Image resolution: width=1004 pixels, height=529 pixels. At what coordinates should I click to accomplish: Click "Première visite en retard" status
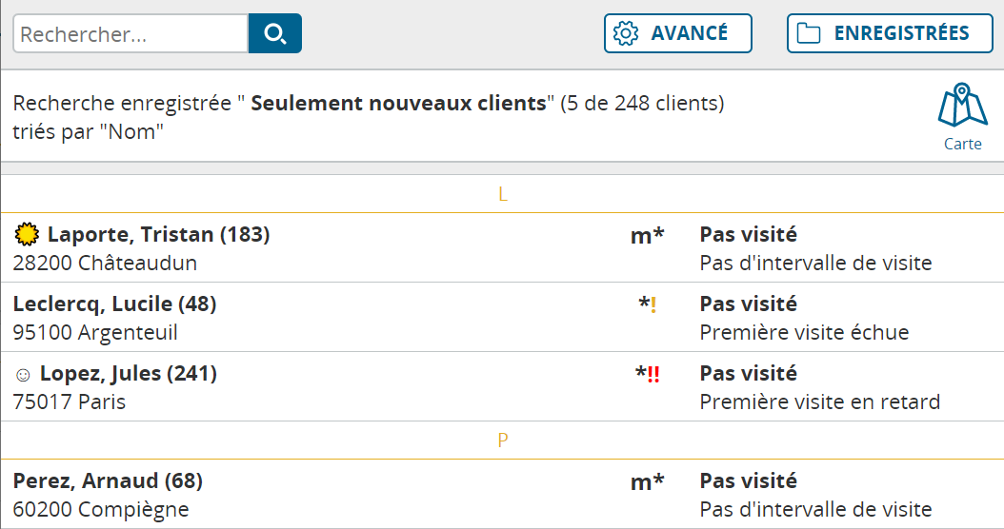click(x=819, y=402)
